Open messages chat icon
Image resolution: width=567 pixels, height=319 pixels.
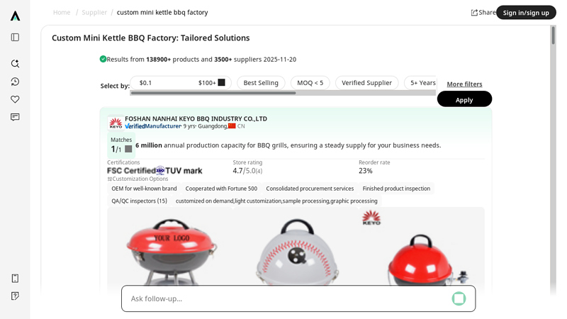point(15,117)
